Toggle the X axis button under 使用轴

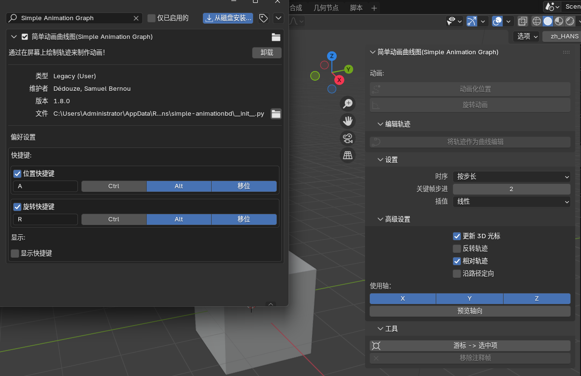(x=403, y=299)
